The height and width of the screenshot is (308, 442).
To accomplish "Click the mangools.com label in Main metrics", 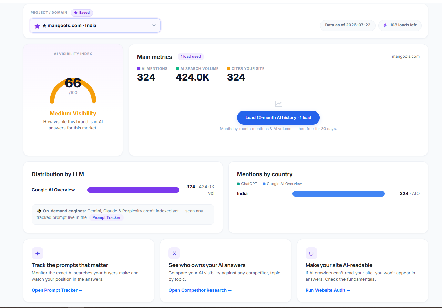I will 406,56.
